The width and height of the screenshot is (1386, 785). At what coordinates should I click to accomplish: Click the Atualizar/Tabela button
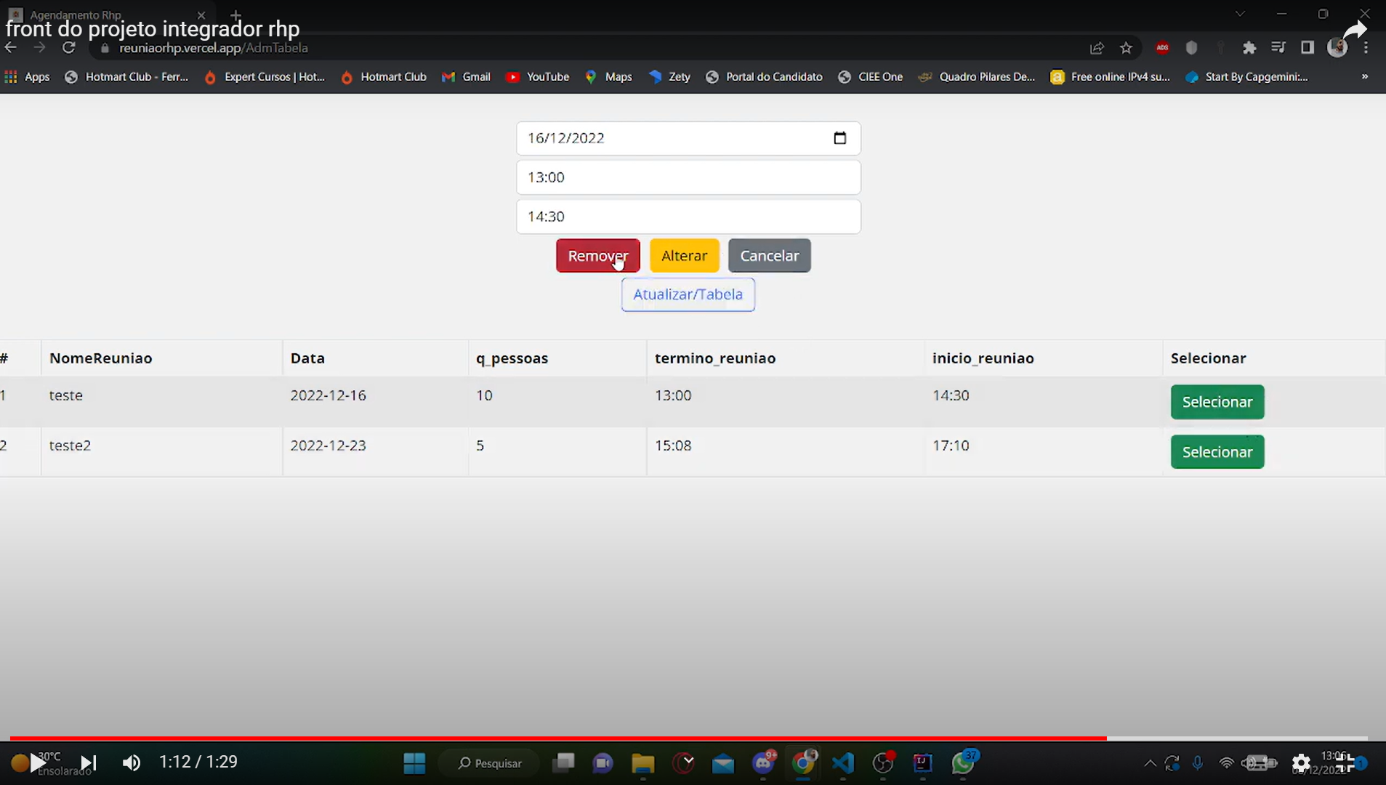(688, 294)
